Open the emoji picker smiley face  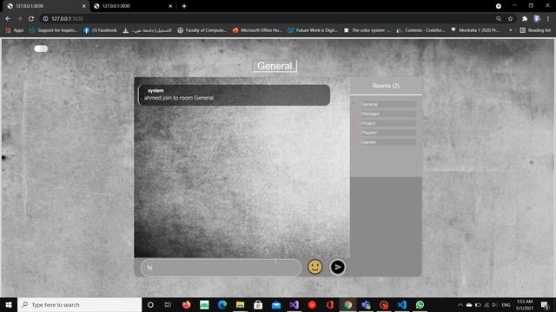coord(314,267)
